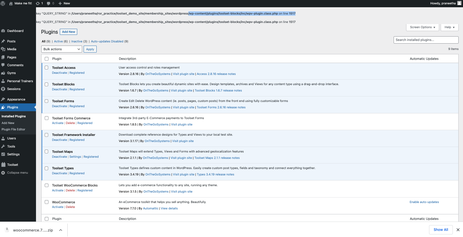
Task: Apply the selected bulk action
Action: click(x=90, y=49)
